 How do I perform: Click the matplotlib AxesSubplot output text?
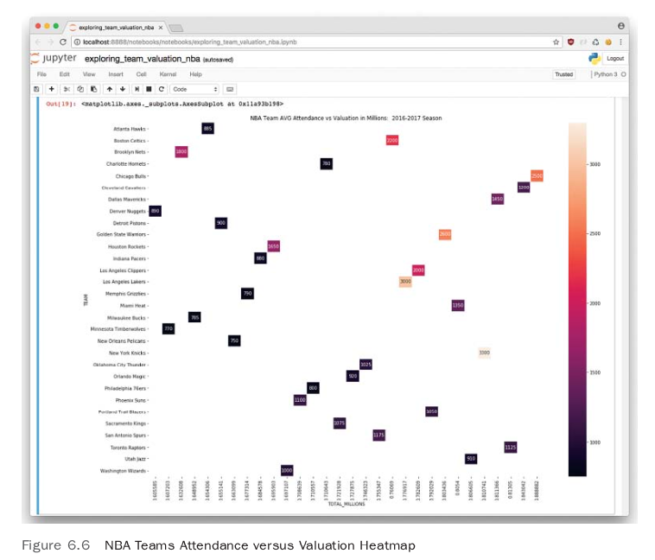click(182, 104)
